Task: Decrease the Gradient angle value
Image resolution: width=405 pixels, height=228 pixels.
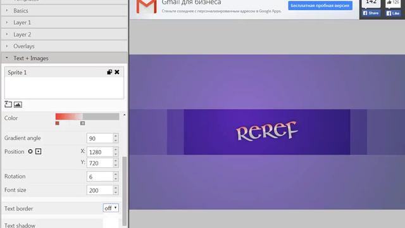Action: click(x=116, y=141)
